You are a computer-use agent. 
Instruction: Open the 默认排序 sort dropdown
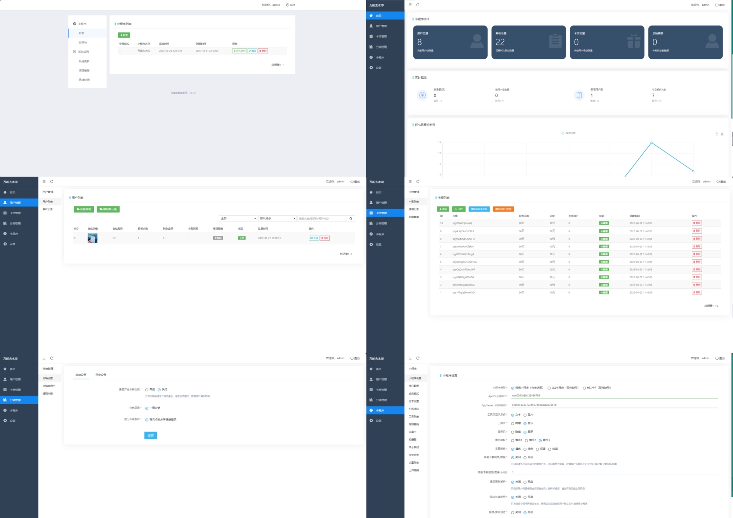(x=277, y=219)
